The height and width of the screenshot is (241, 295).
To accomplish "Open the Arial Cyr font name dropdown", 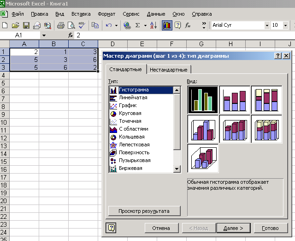I will [267, 25].
